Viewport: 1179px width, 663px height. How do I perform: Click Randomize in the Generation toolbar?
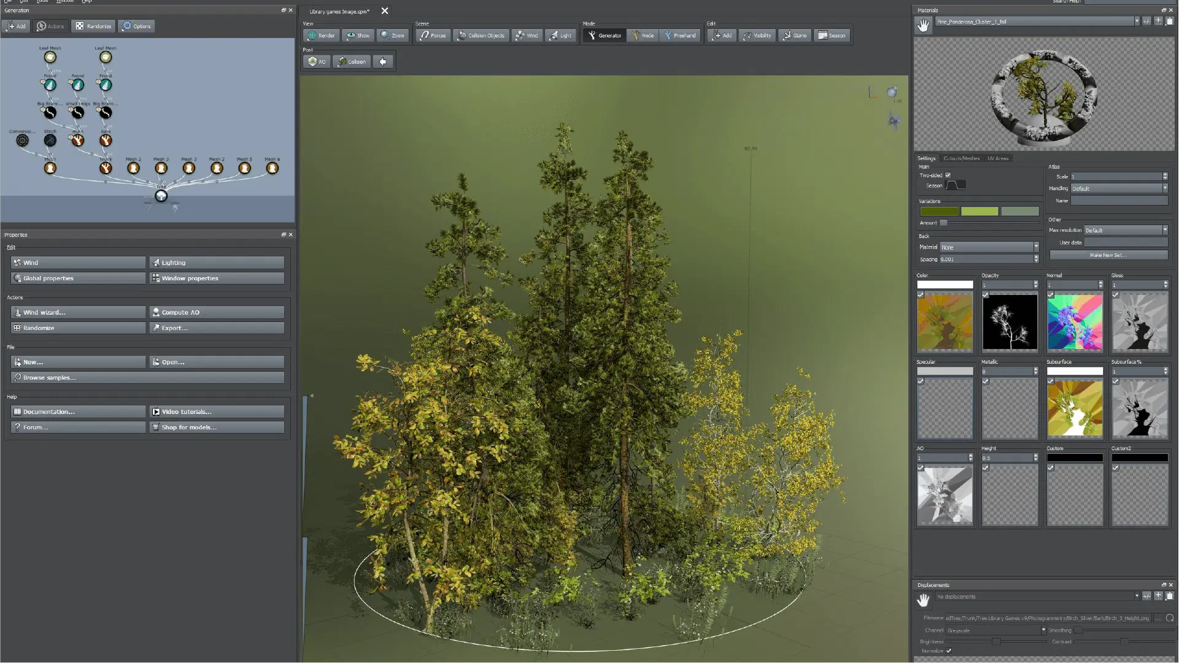pyautogui.click(x=93, y=26)
